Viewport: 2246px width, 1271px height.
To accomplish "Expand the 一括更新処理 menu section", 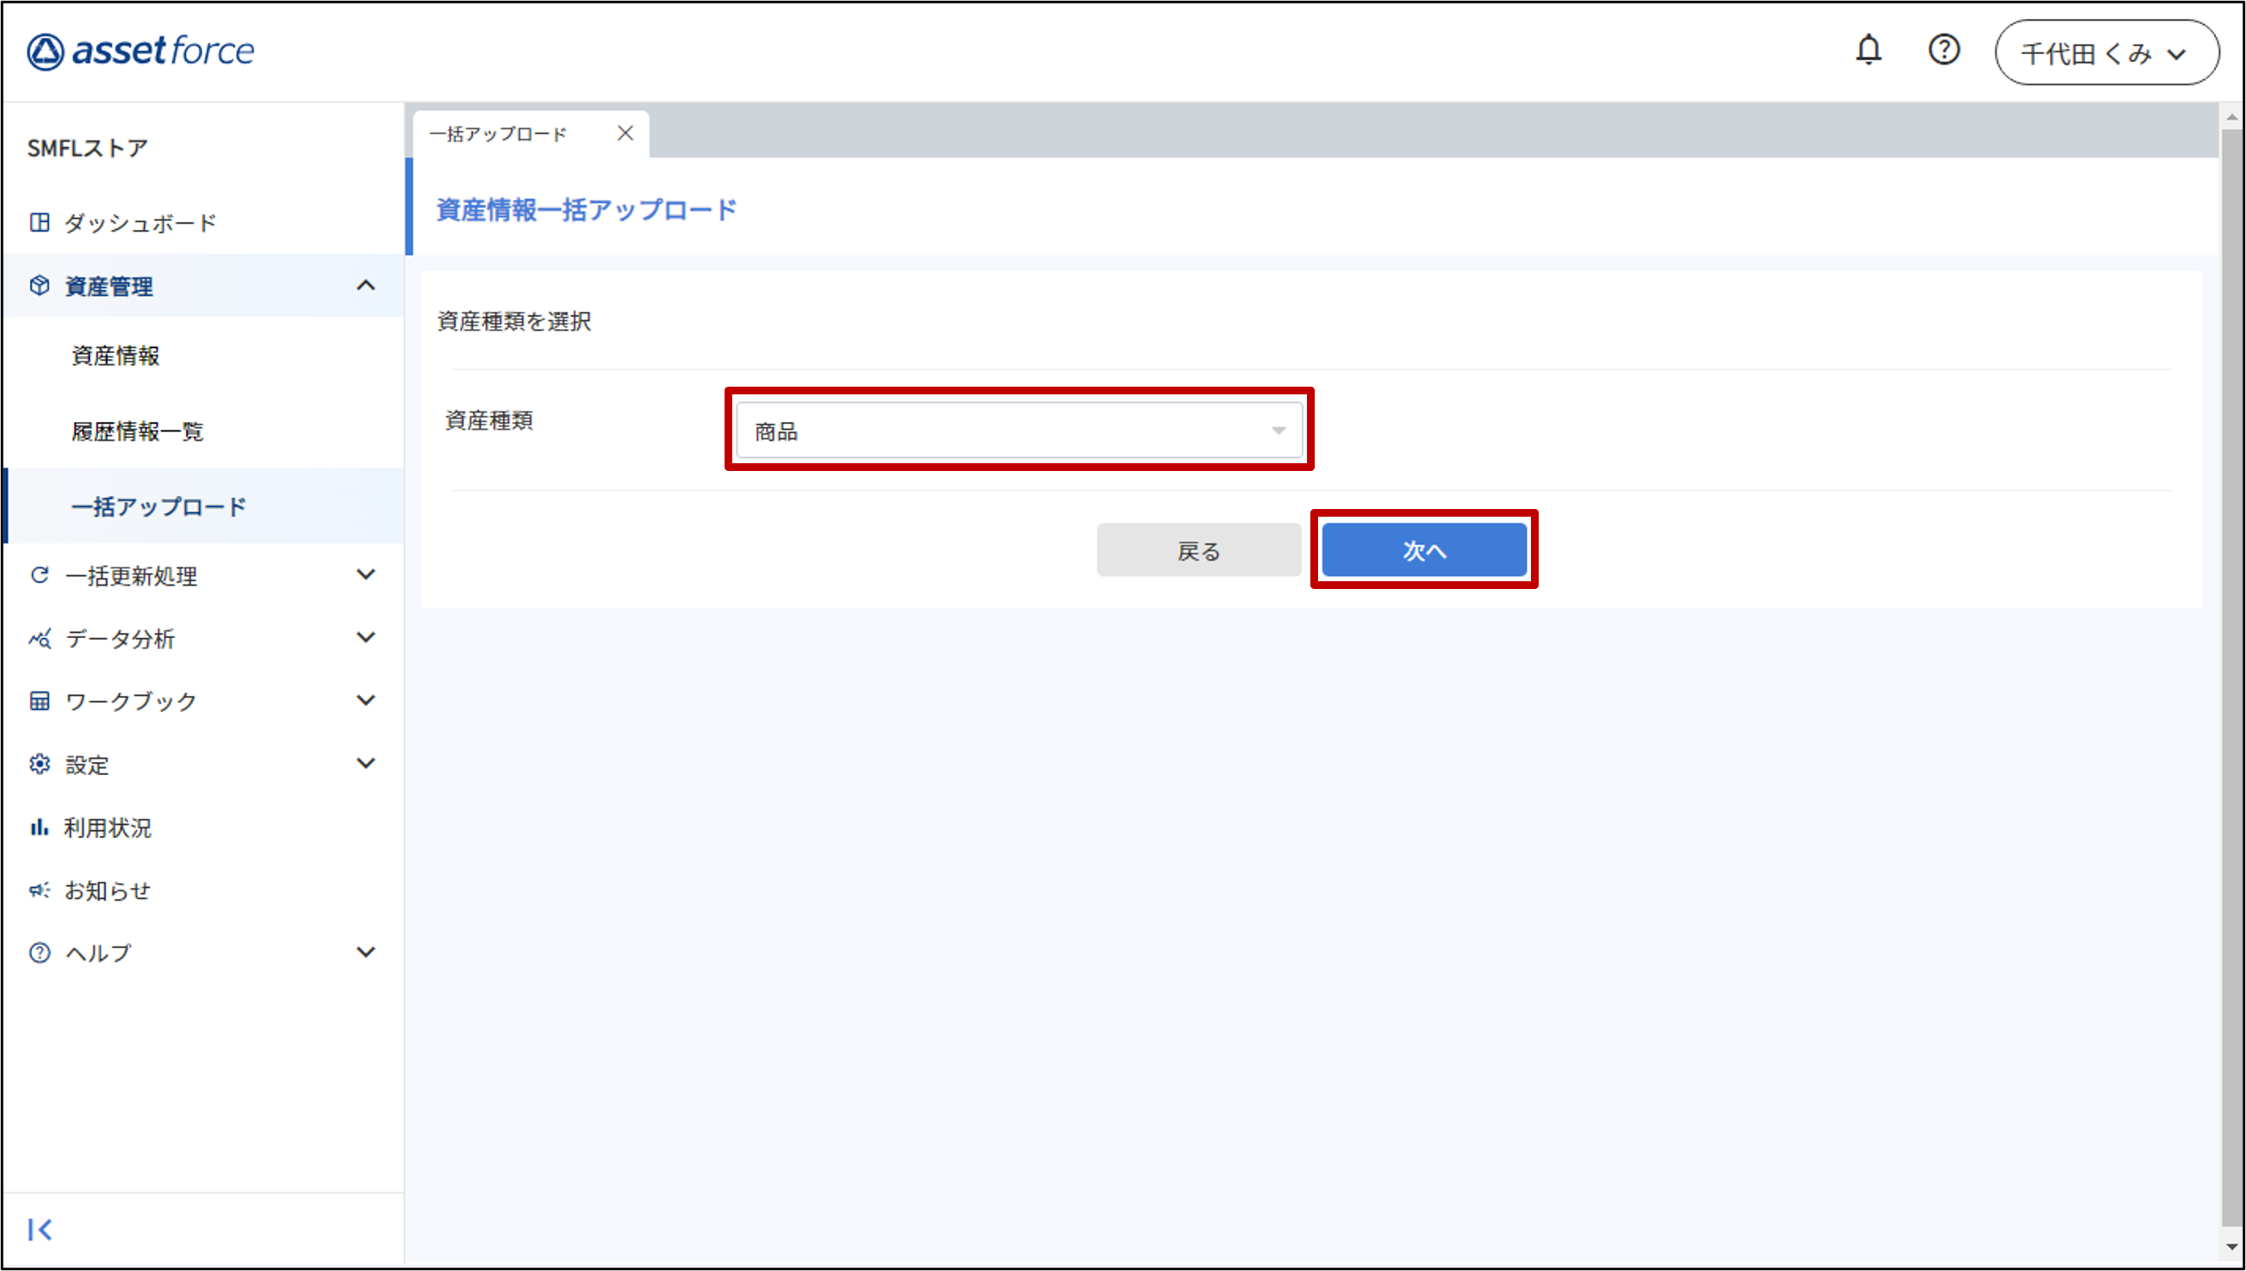I will point(366,574).
